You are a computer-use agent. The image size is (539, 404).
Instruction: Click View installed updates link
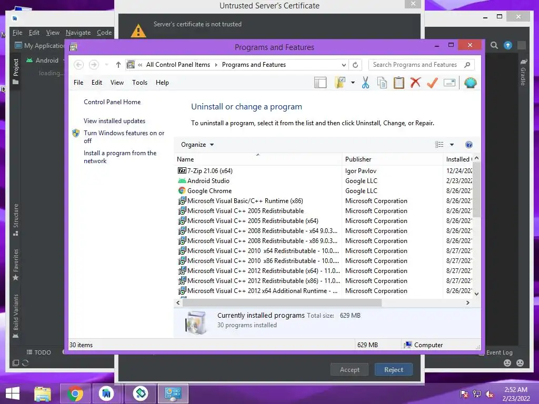[114, 121]
